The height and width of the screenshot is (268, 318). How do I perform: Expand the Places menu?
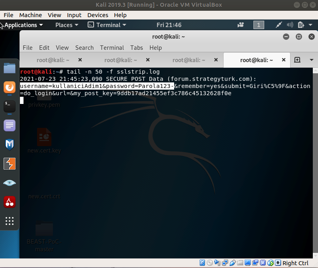67,25
